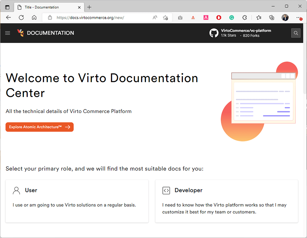307x238 pixels.
Task: Click the ad blocker stop-hand extension icon
Action: coord(219,18)
